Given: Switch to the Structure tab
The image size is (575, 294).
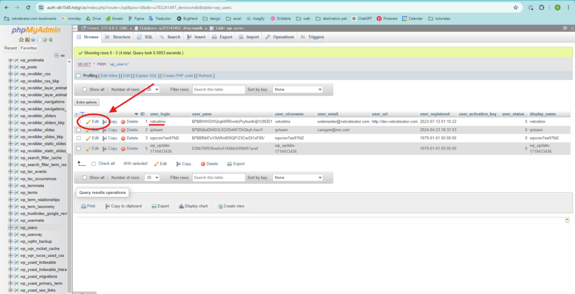Looking at the screenshot, I should pyautogui.click(x=117, y=37).
